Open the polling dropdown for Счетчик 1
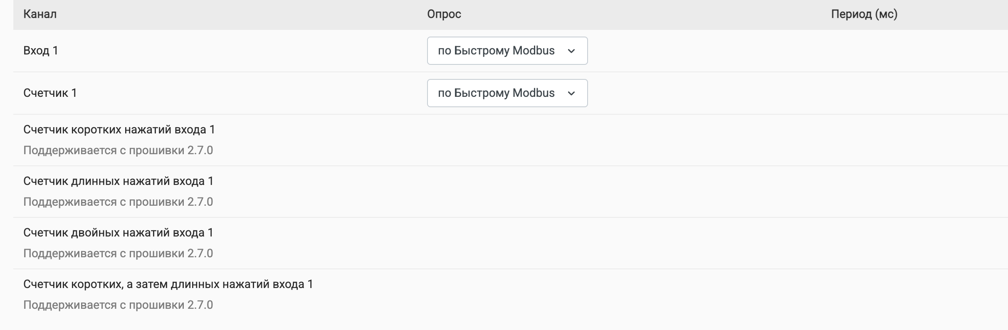Image resolution: width=1008 pixels, height=330 pixels. (506, 93)
